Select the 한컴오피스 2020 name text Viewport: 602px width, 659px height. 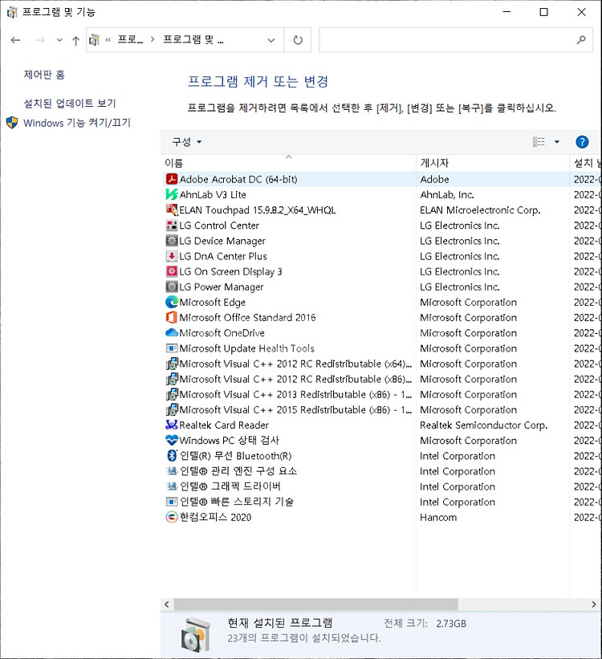215,518
